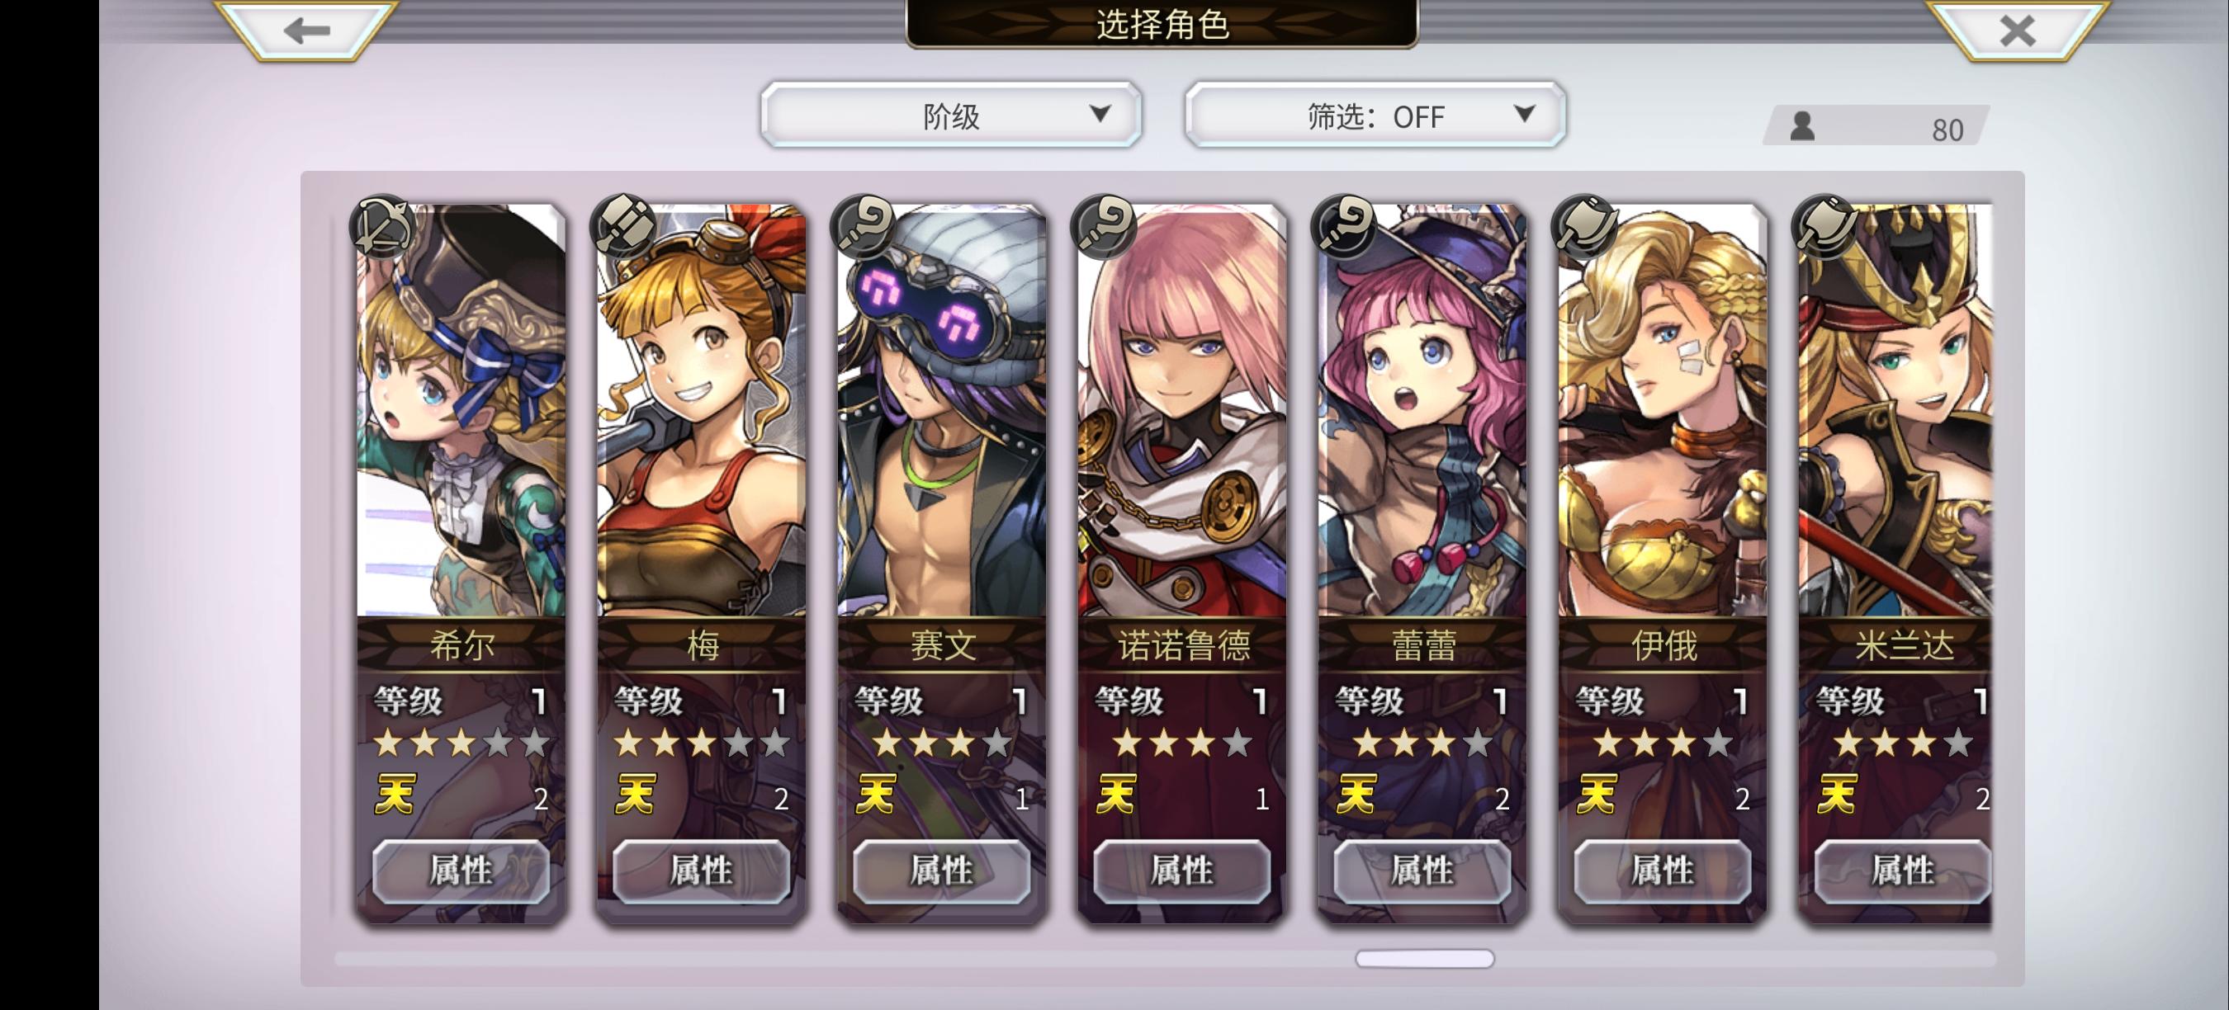Open 属性 for character 米兰达

(x=1903, y=871)
